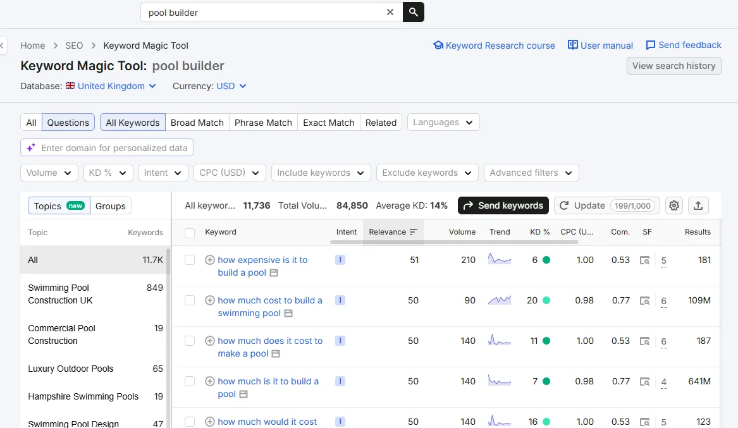Viewport: 738px width, 428px height.
Task: Check the 'how much is it to build a pool' row
Action: 190,381
